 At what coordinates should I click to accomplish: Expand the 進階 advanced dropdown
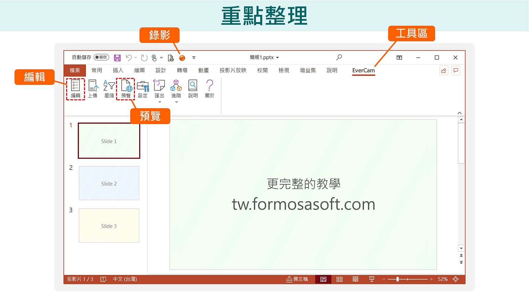coord(177,102)
